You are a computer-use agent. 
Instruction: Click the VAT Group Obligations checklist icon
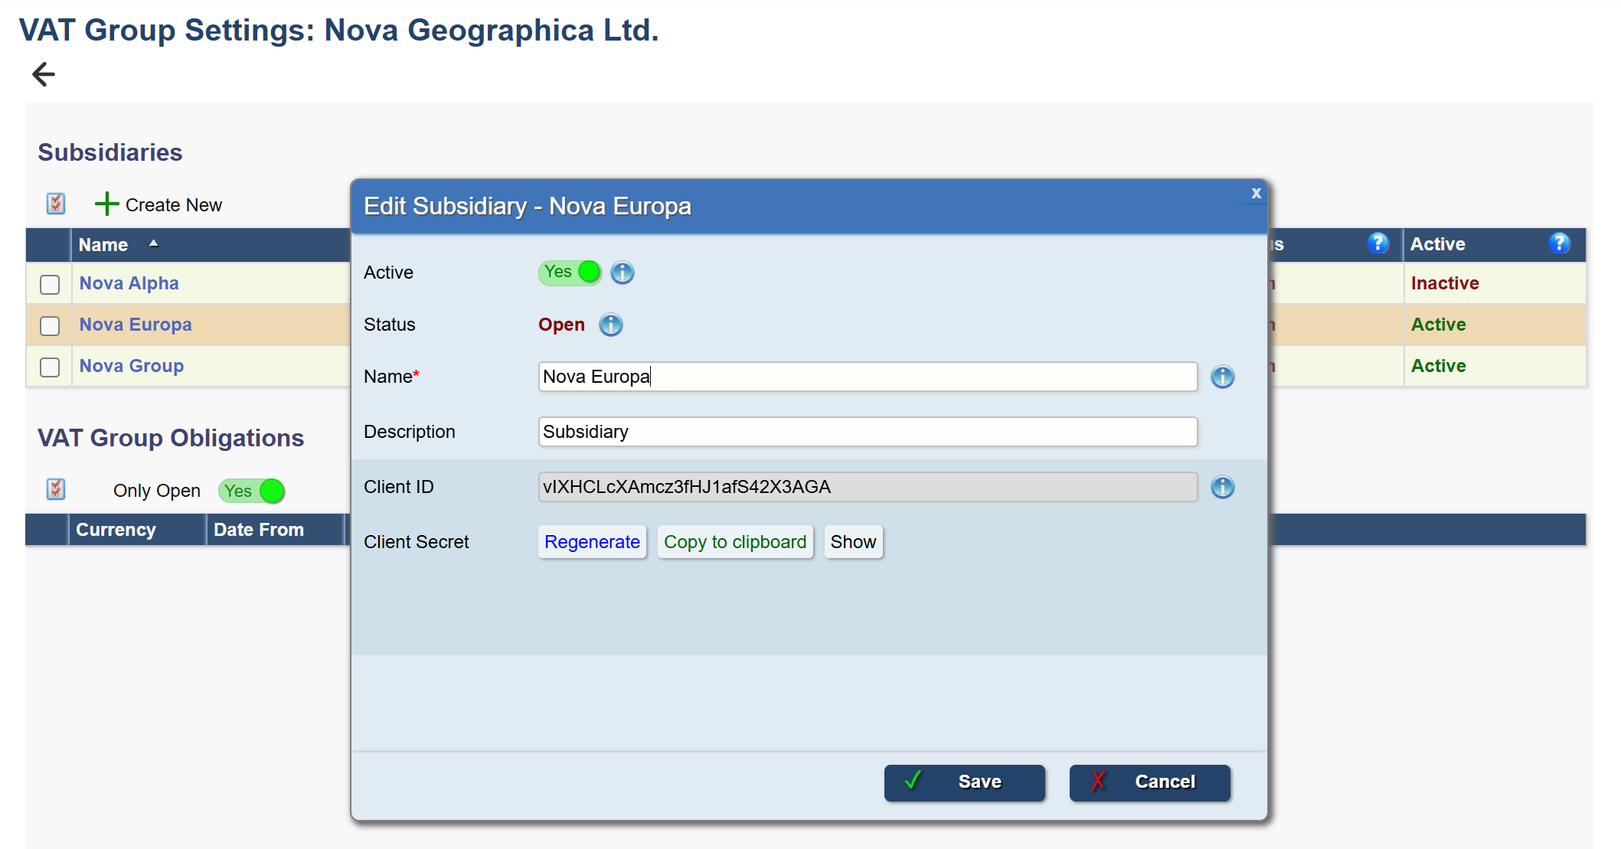[56, 489]
